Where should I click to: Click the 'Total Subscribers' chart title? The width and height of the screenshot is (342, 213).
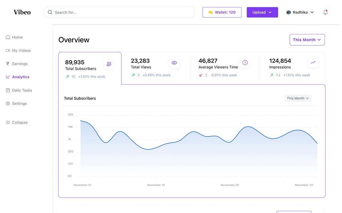(80, 98)
